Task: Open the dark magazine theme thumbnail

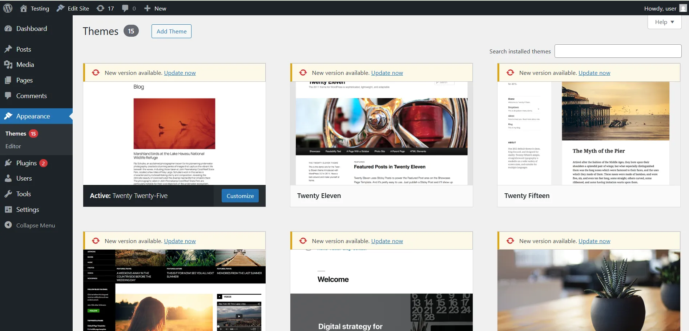Action: 174,290
